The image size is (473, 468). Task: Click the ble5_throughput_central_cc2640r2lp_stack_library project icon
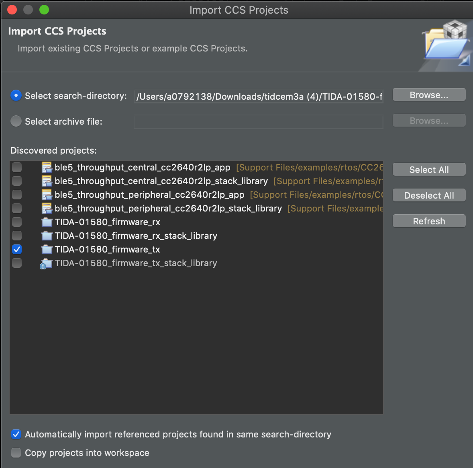47,181
